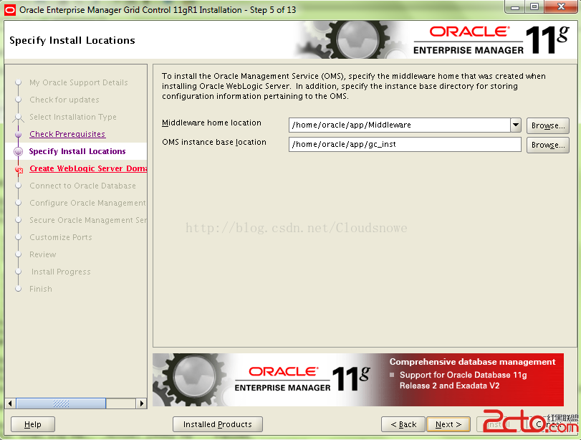Click the OMS instance base location field
The height and width of the screenshot is (440, 581).
(405, 144)
